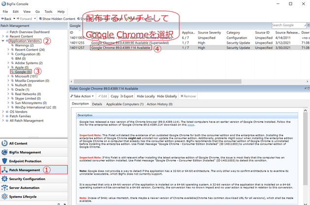
Task: Click Hide Locally button
Action: pyautogui.click(x=146, y=96)
